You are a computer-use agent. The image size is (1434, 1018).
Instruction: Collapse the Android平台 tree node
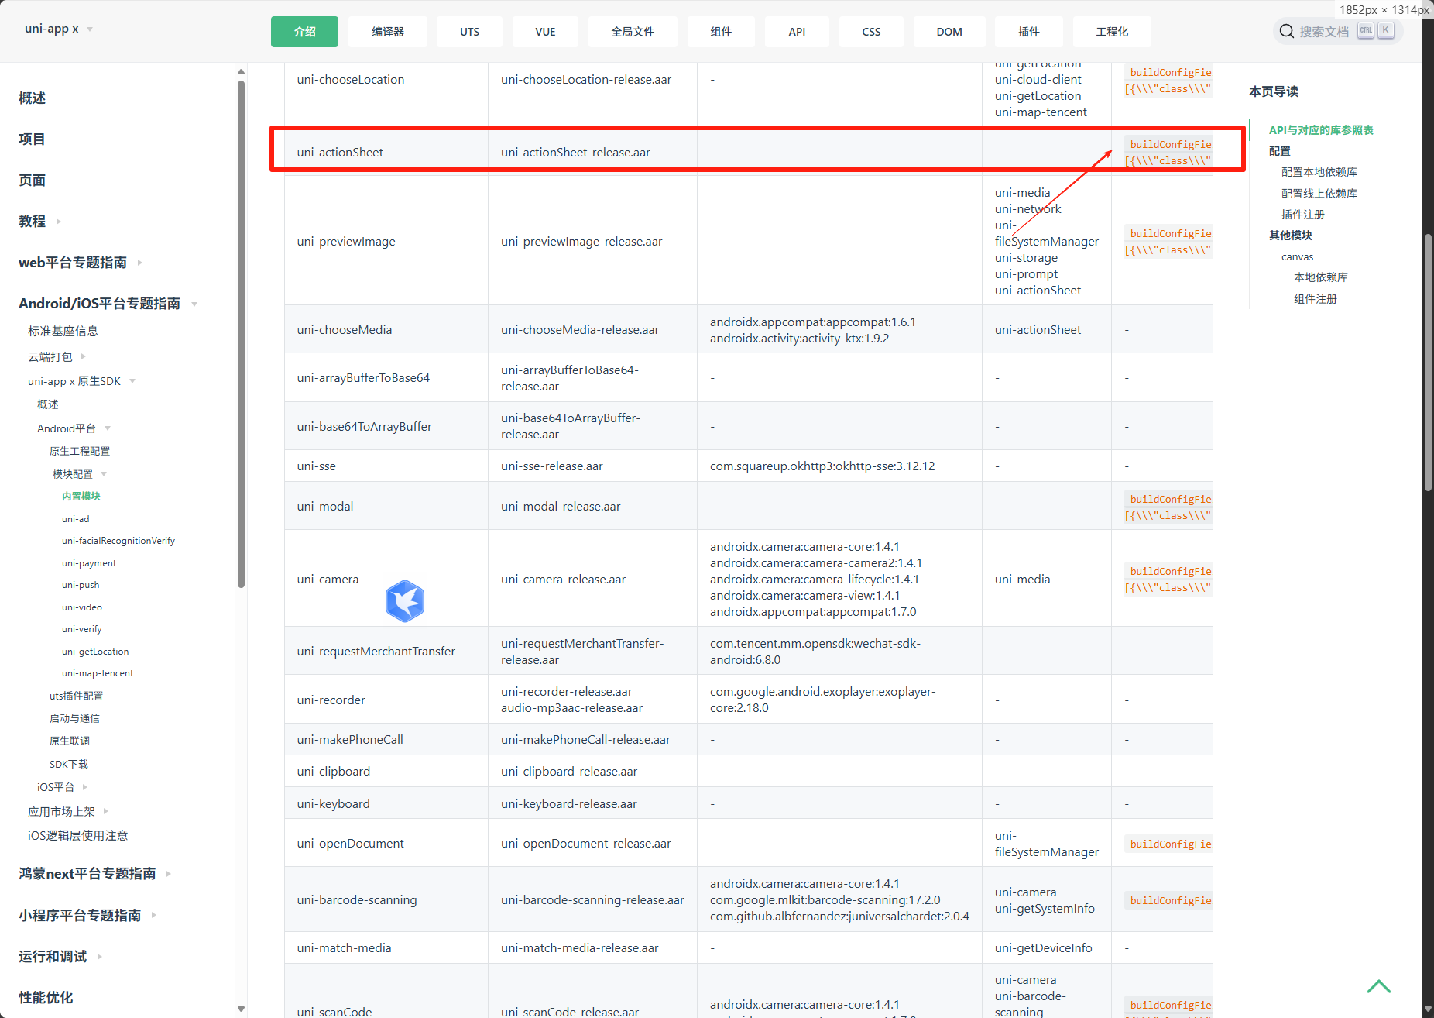[108, 428]
